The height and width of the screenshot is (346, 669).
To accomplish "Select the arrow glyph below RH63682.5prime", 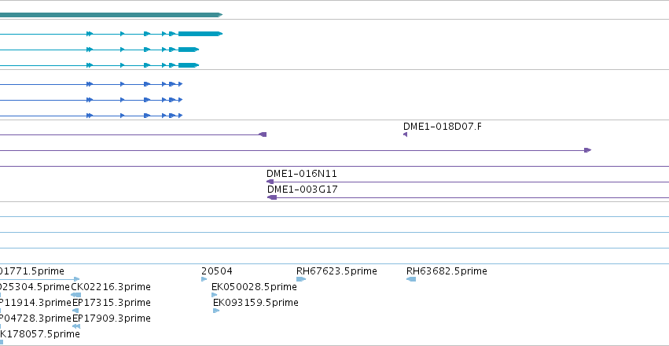I will [x=411, y=279].
